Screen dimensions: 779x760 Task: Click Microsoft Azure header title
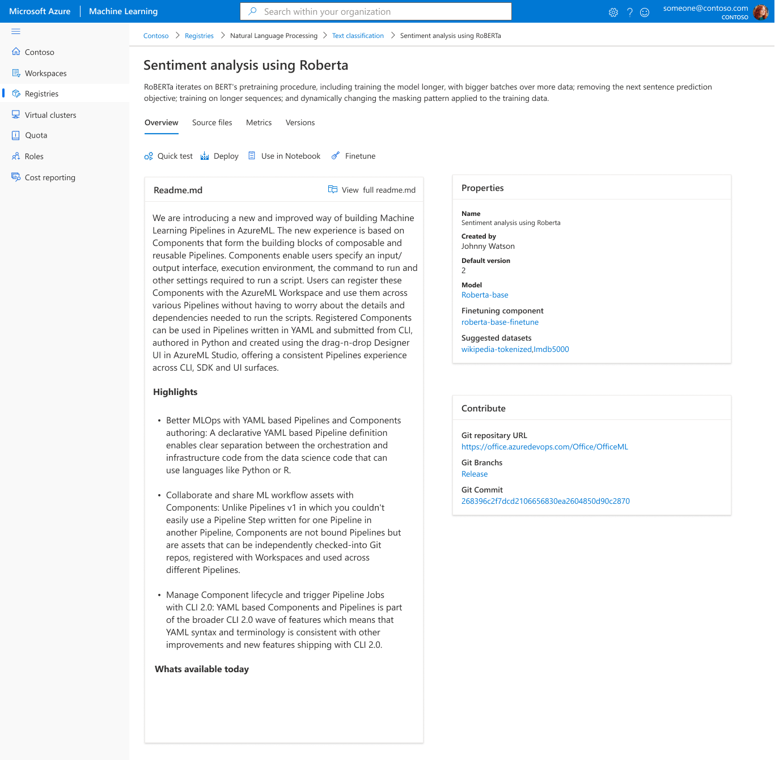coord(40,11)
